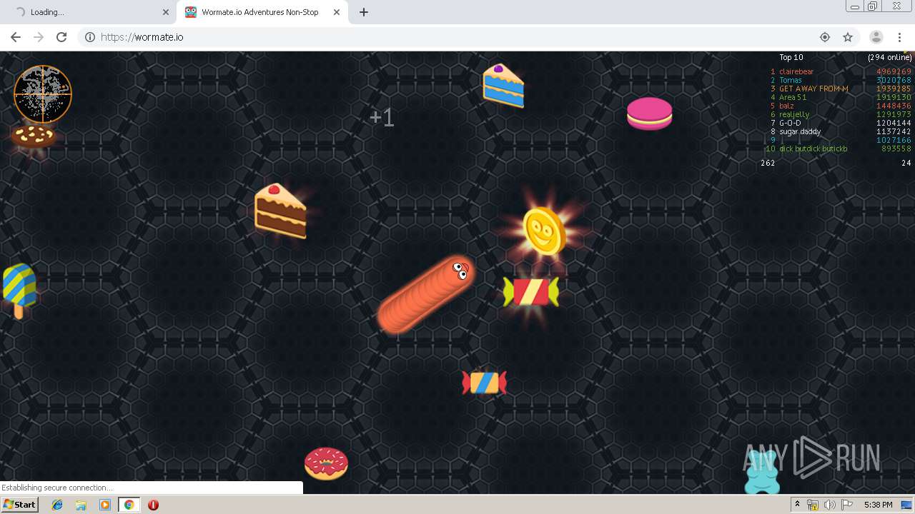Launch Internet Explorer from taskbar

[x=57, y=505]
